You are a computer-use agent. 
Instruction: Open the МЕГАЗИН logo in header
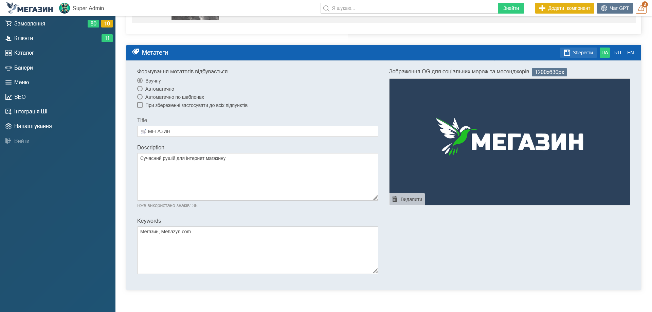30,8
